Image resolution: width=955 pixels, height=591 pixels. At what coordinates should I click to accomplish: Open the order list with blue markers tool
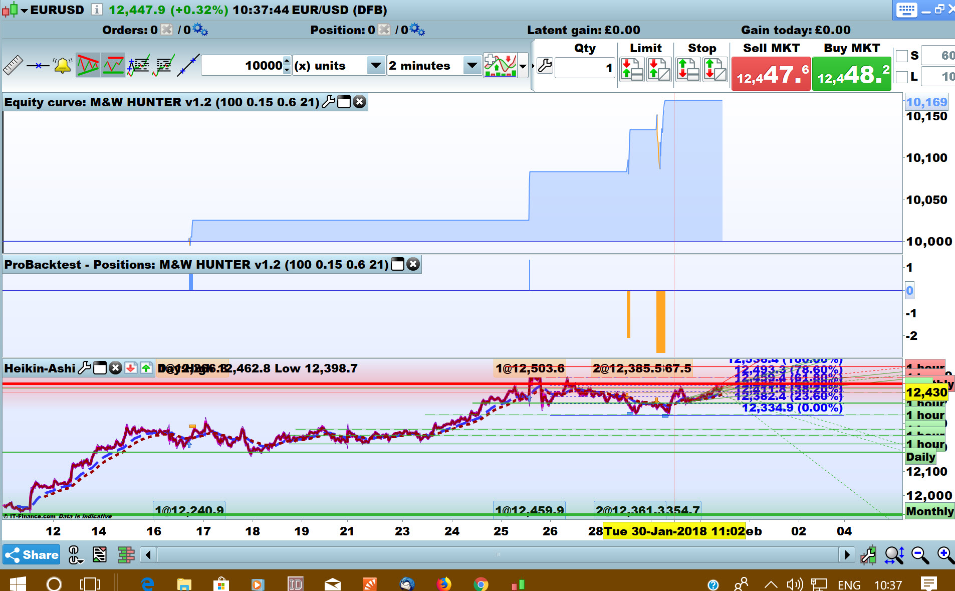tap(139, 66)
